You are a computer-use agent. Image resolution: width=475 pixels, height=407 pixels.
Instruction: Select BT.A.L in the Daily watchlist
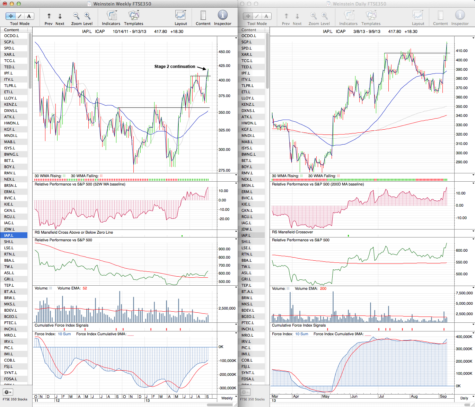coord(247,292)
